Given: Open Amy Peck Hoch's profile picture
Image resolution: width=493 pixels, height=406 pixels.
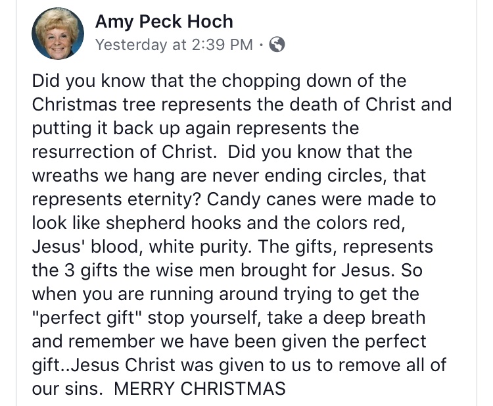Looking at the screenshot, I should 58,34.
